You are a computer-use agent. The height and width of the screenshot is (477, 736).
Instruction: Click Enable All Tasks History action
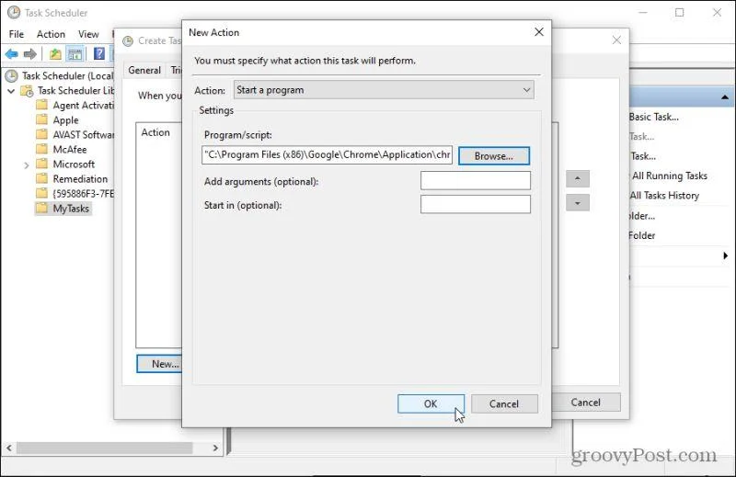pyautogui.click(x=664, y=196)
